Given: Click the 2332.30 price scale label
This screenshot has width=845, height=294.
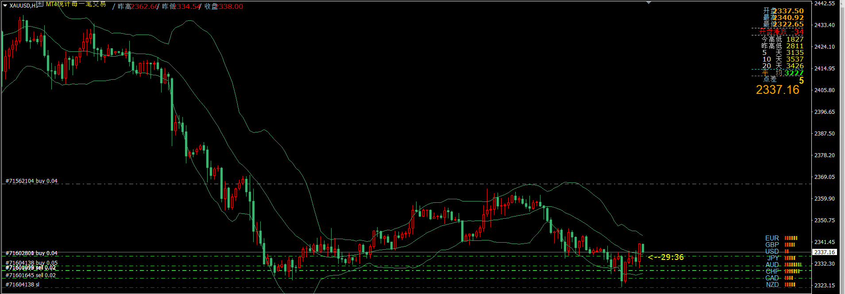Looking at the screenshot, I should [824, 264].
